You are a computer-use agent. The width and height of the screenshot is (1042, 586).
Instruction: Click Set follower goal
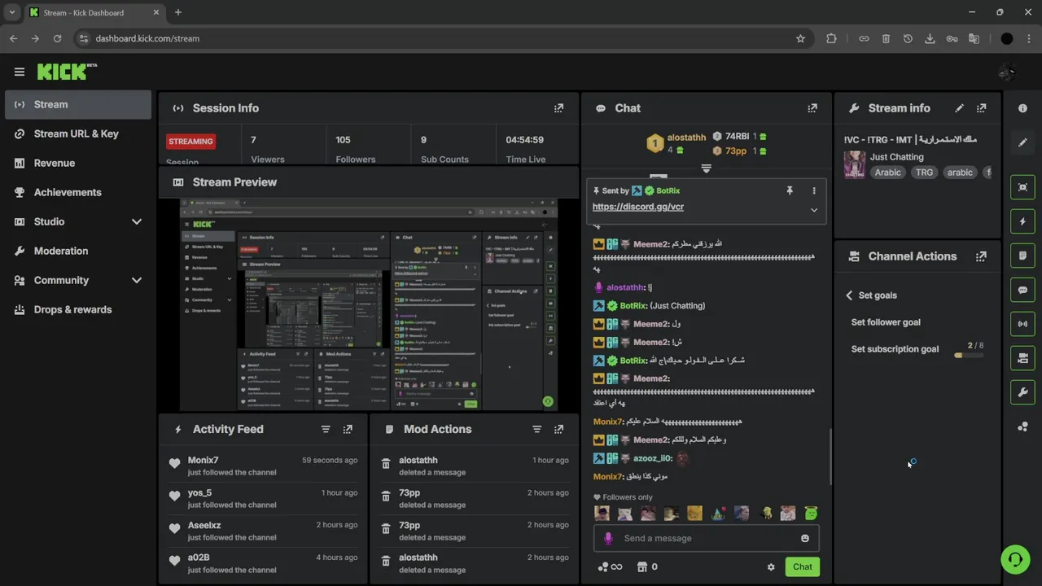(x=886, y=322)
